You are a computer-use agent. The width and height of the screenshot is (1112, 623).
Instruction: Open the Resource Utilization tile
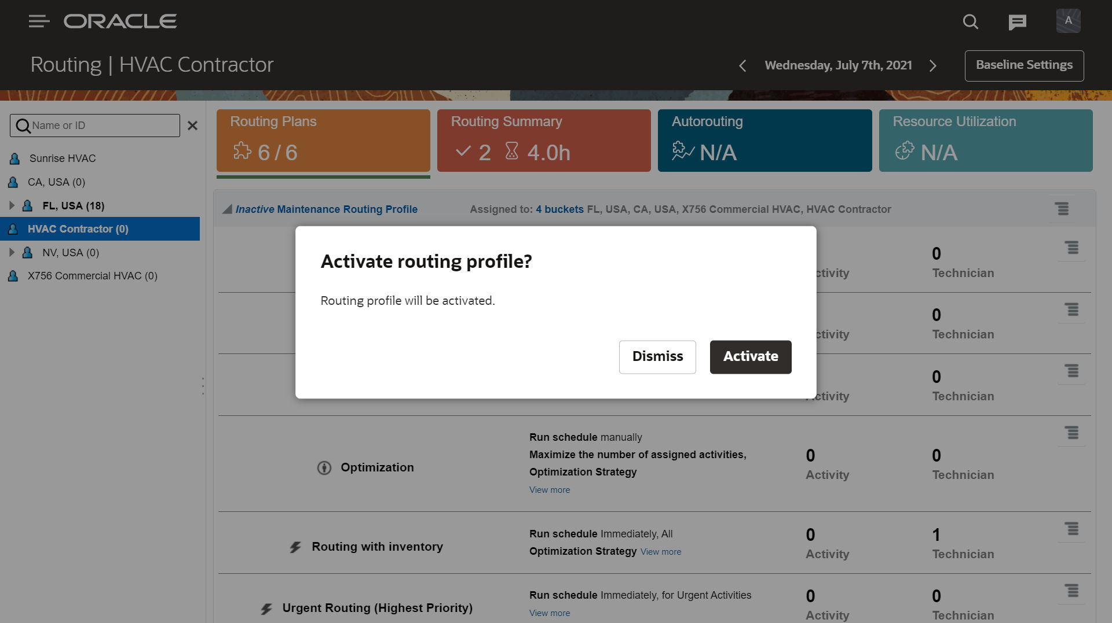986,141
